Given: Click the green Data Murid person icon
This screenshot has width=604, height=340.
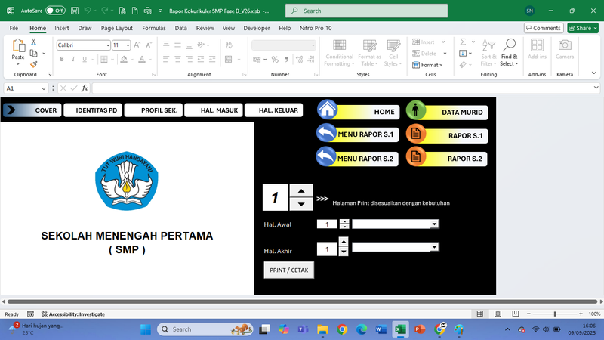Looking at the screenshot, I should pos(416,110).
